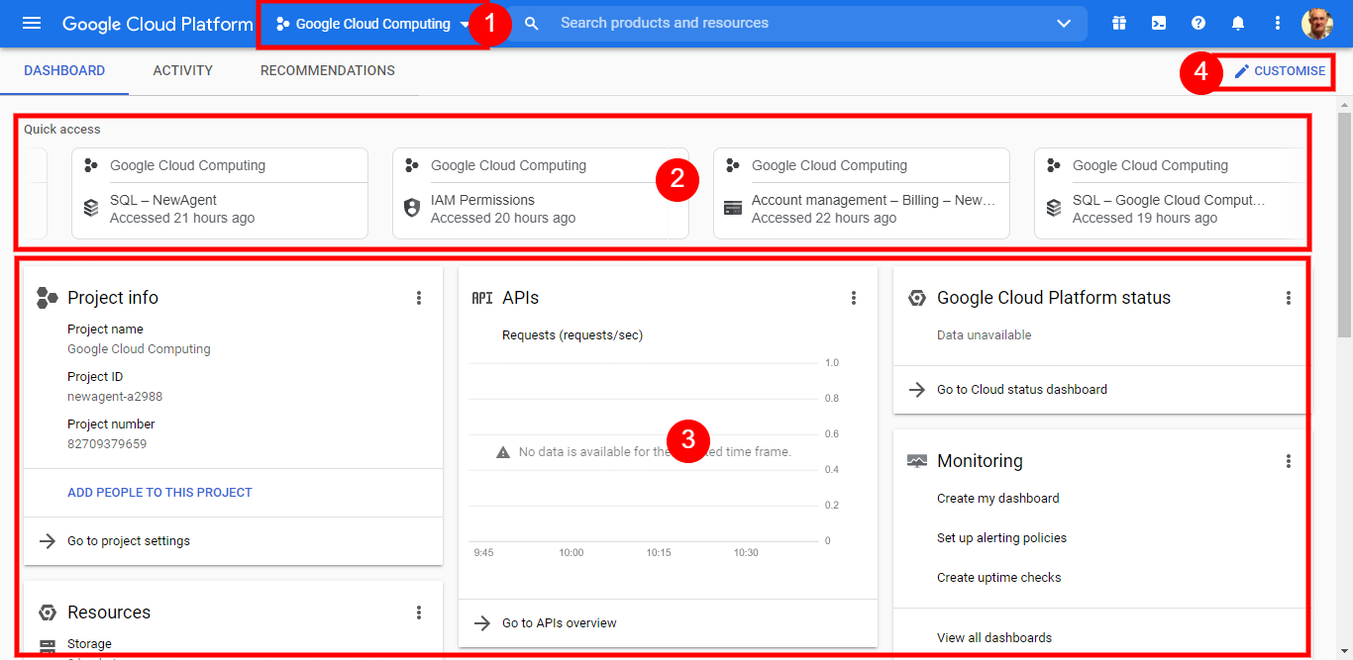
Task: Click the IAM Permissions shield icon
Action: pyautogui.click(x=412, y=208)
